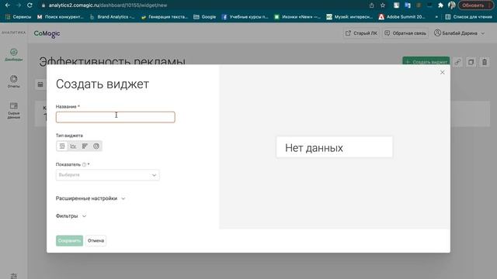497x279 pixels.
Task: Go back with browser back arrow
Action: (8, 5)
